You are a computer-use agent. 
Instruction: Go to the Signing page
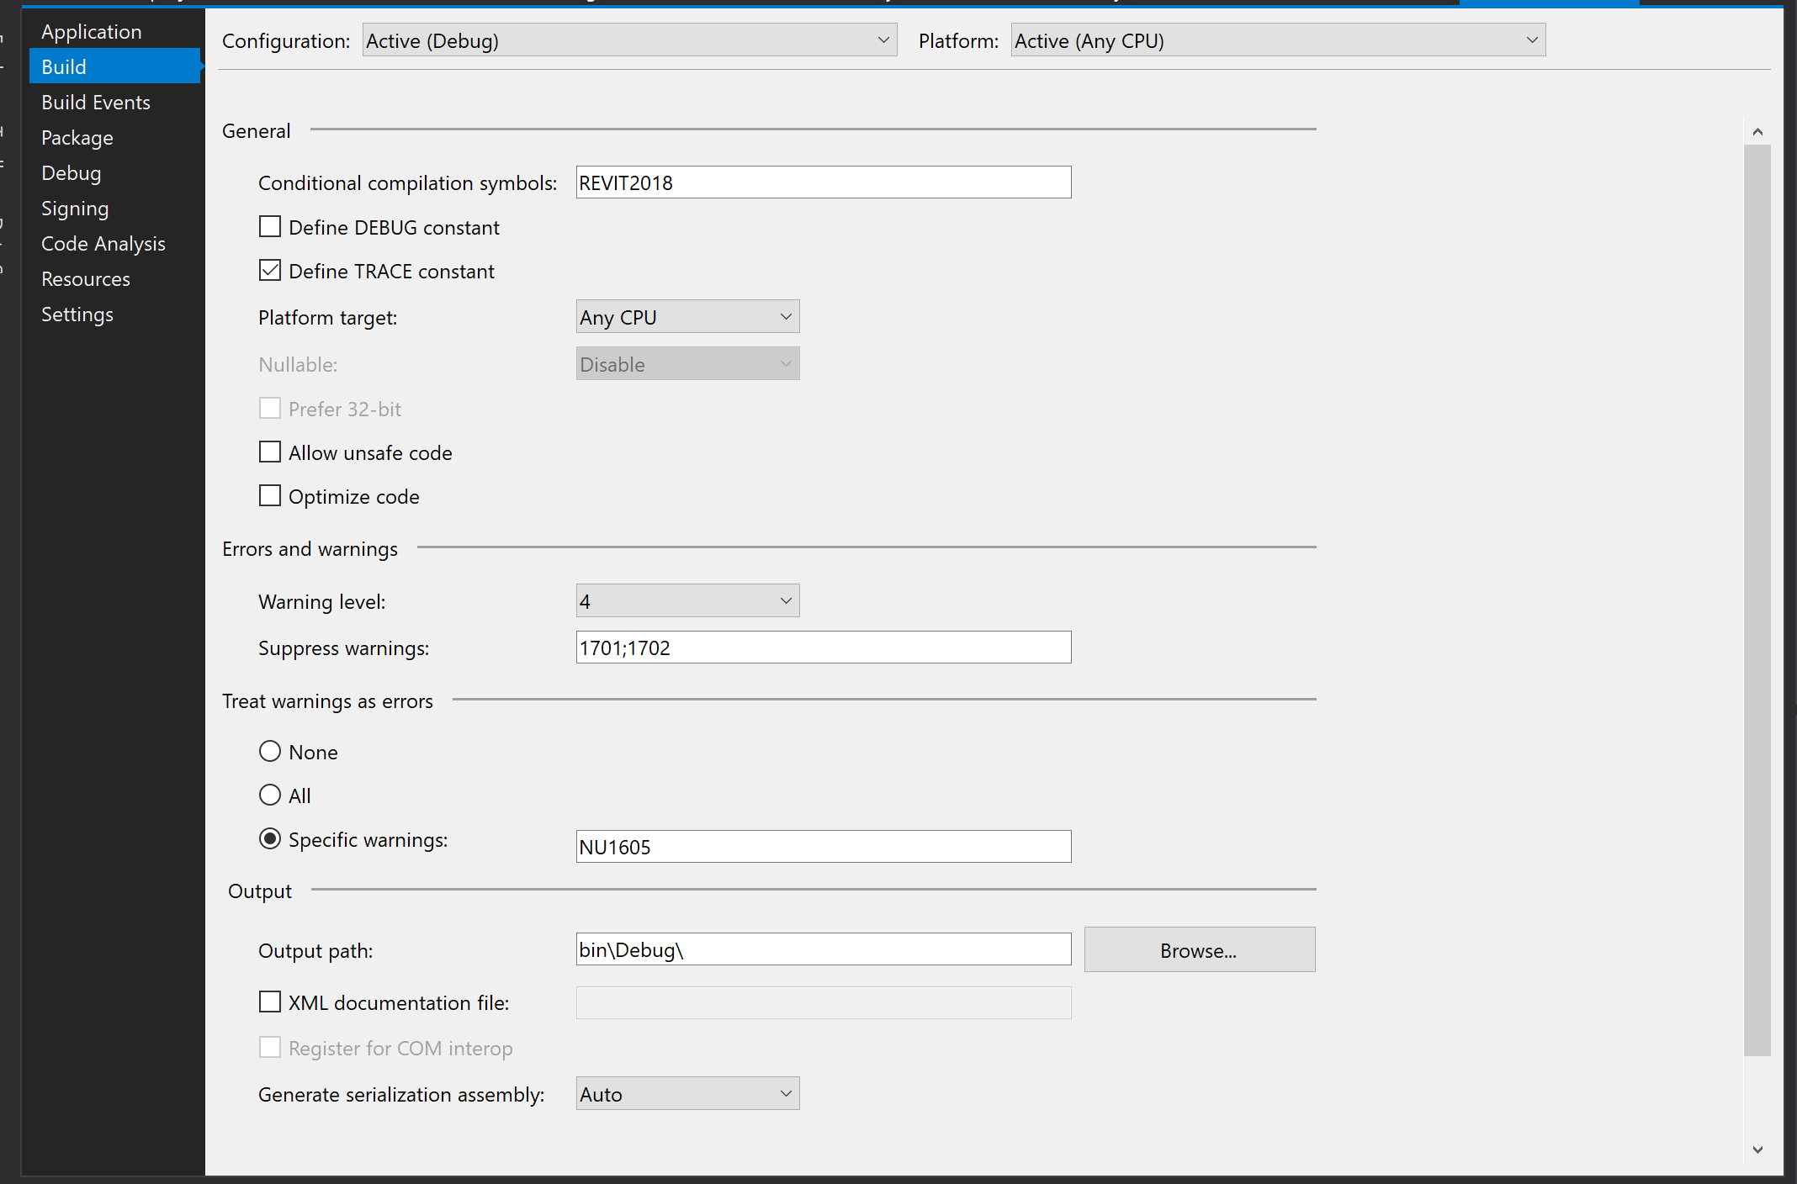[x=75, y=209]
